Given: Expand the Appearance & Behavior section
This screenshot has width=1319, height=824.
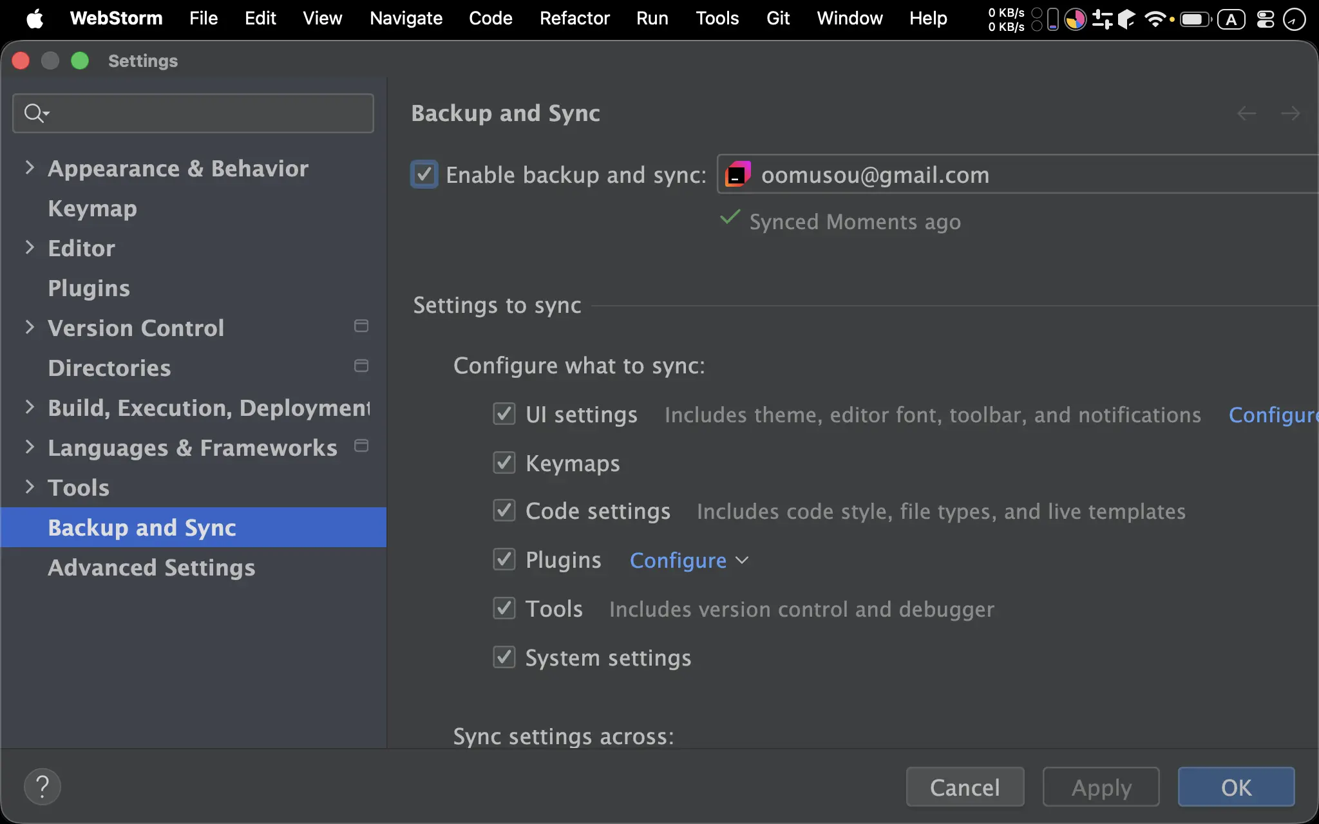Looking at the screenshot, I should (x=30, y=168).
